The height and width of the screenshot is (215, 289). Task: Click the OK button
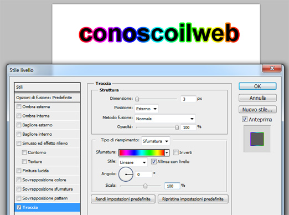point(257,86)
